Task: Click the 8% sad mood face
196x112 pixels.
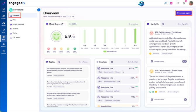Action: point(55,49)
